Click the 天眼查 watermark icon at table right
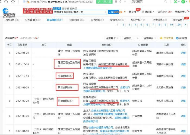This screenshot has height=135, width=190. [x=182, y=38]
